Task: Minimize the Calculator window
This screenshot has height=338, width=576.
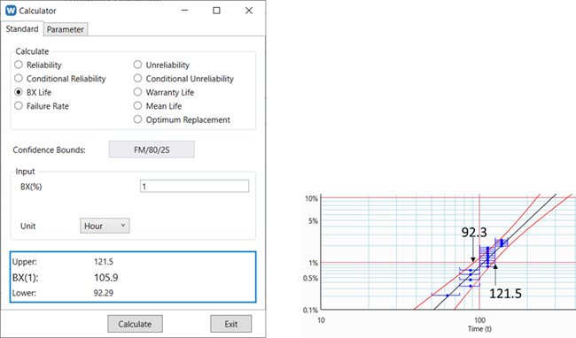Action: coord(185,11)
